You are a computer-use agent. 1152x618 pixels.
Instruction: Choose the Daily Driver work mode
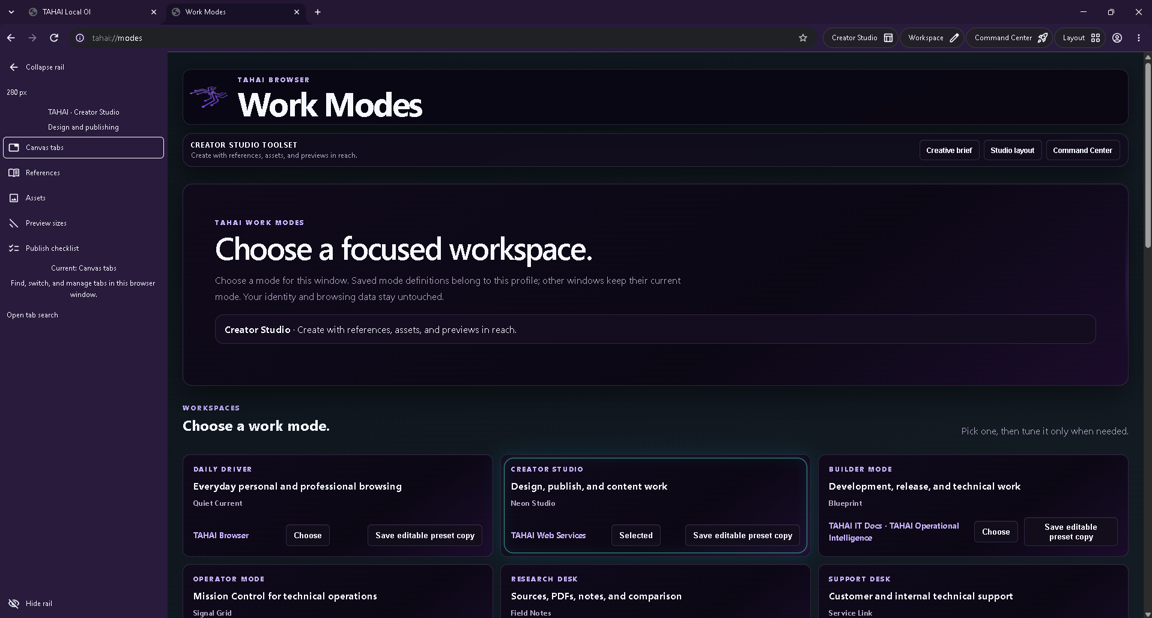[x=308, y=535]
